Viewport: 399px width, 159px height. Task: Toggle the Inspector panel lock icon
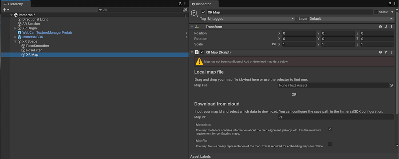tap(390, 4)
